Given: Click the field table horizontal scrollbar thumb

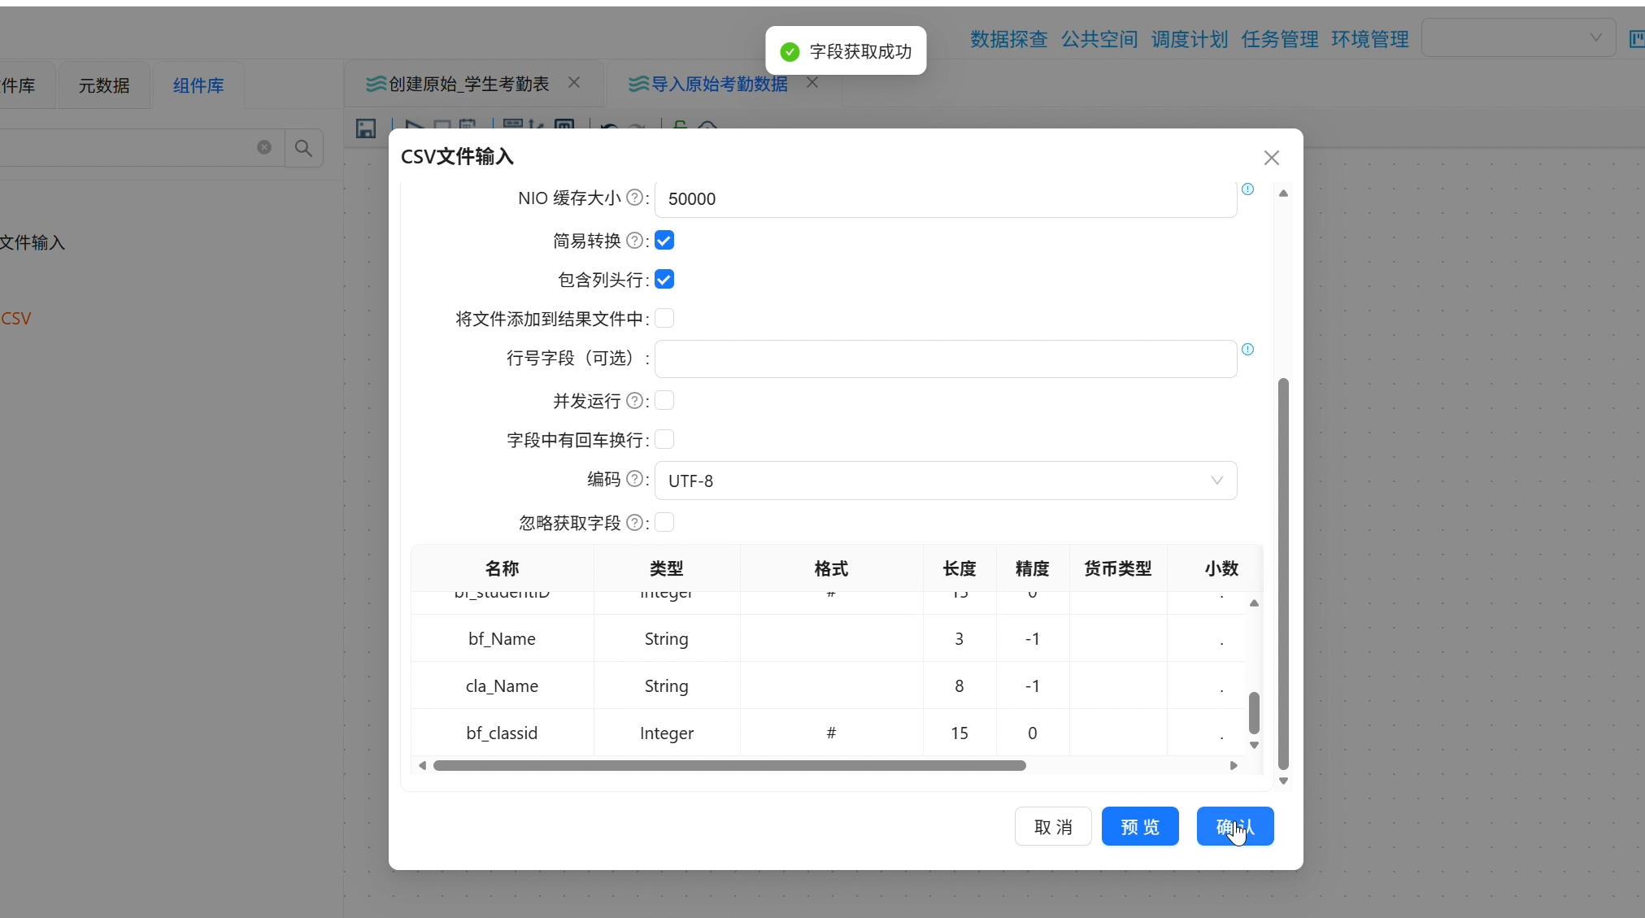Looking at the screenshot, I should click(x=729, y=765).
